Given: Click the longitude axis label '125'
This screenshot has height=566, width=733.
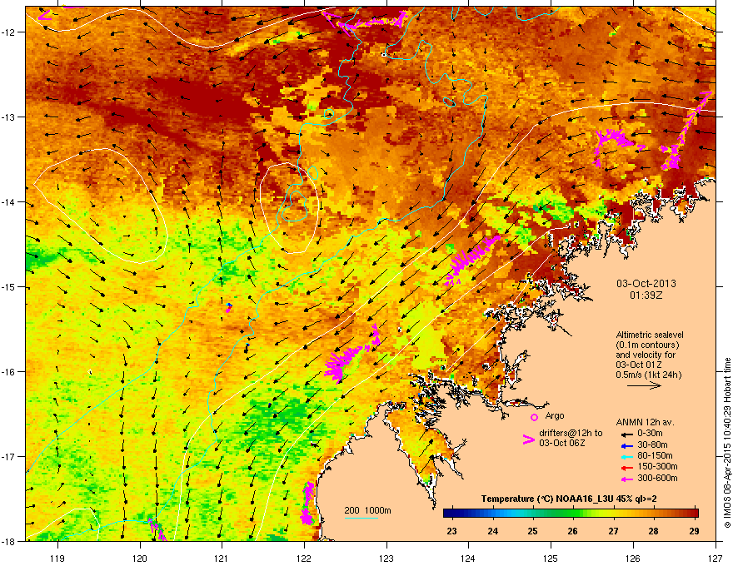Looking at the screenshot, I should coord(551,558).
